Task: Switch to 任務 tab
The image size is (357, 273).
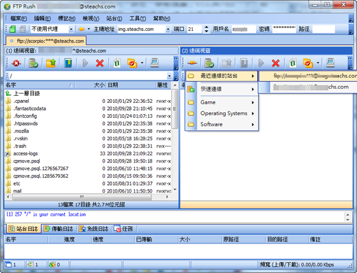Action: point(123,228)
